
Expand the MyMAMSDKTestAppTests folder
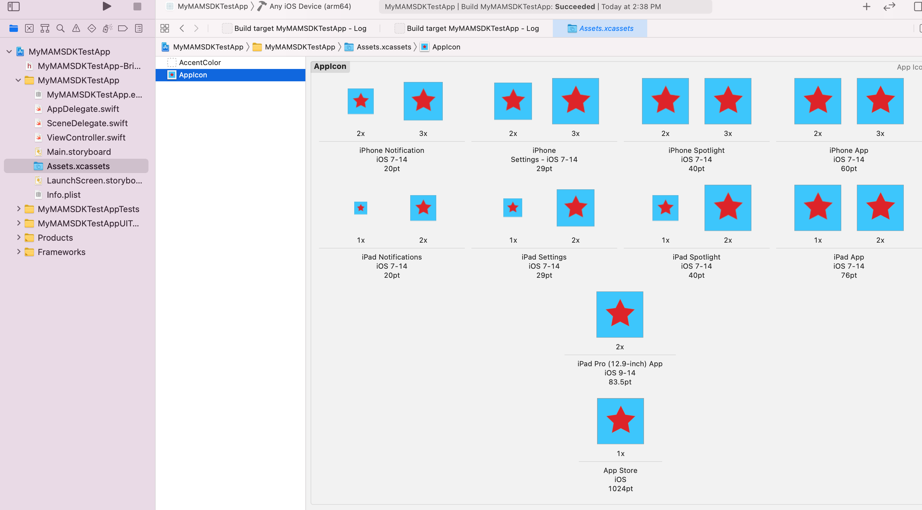click(x=19, y=209)
